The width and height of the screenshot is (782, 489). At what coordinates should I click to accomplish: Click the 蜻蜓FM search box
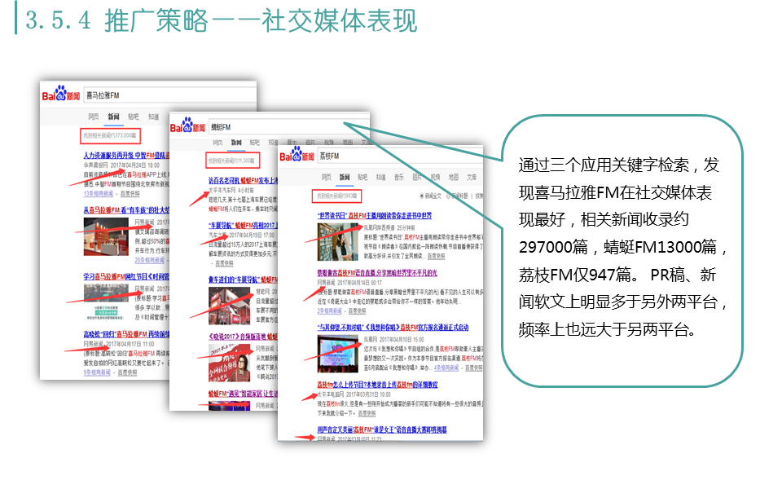pos(288,127)
